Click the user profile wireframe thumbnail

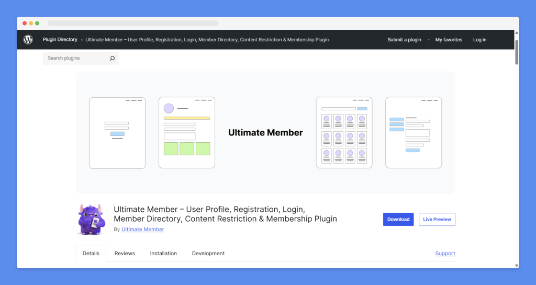pyautogui.click(x=187, y=132)
